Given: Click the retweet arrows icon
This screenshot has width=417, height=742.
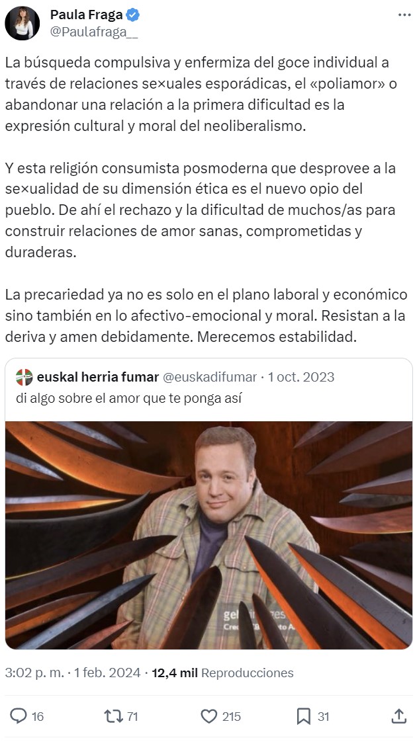Looking at the screenshot, I should 114,716.
